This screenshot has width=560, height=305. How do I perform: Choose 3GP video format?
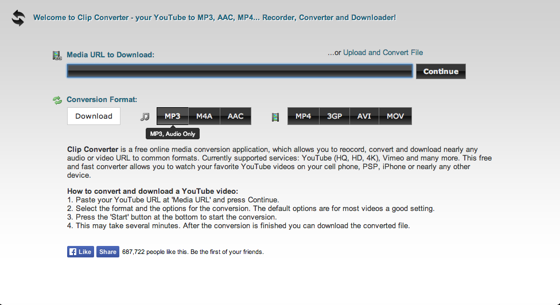pyautogui.click(x=335, y=116)
